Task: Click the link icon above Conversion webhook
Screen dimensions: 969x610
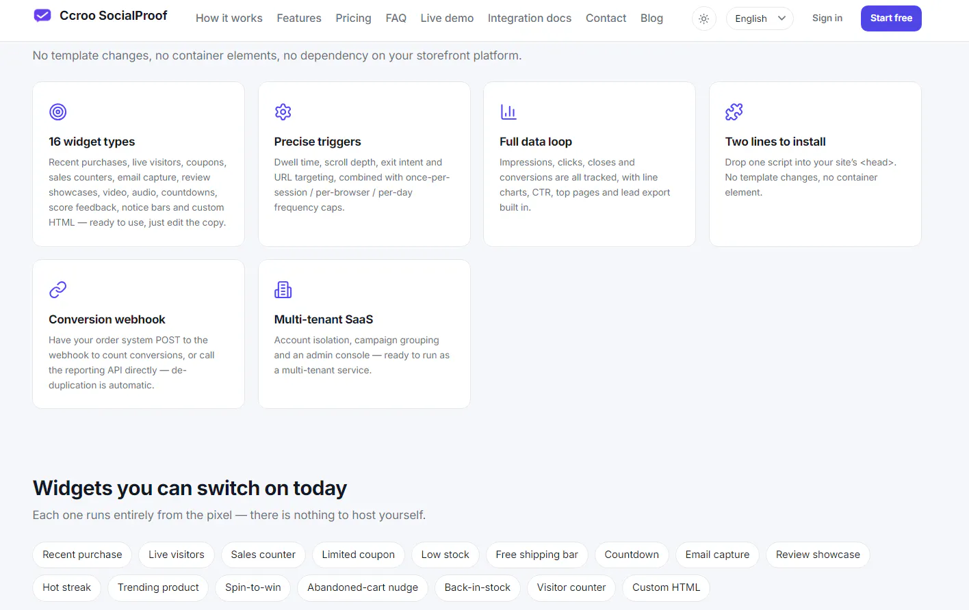Action: (58, 289)
